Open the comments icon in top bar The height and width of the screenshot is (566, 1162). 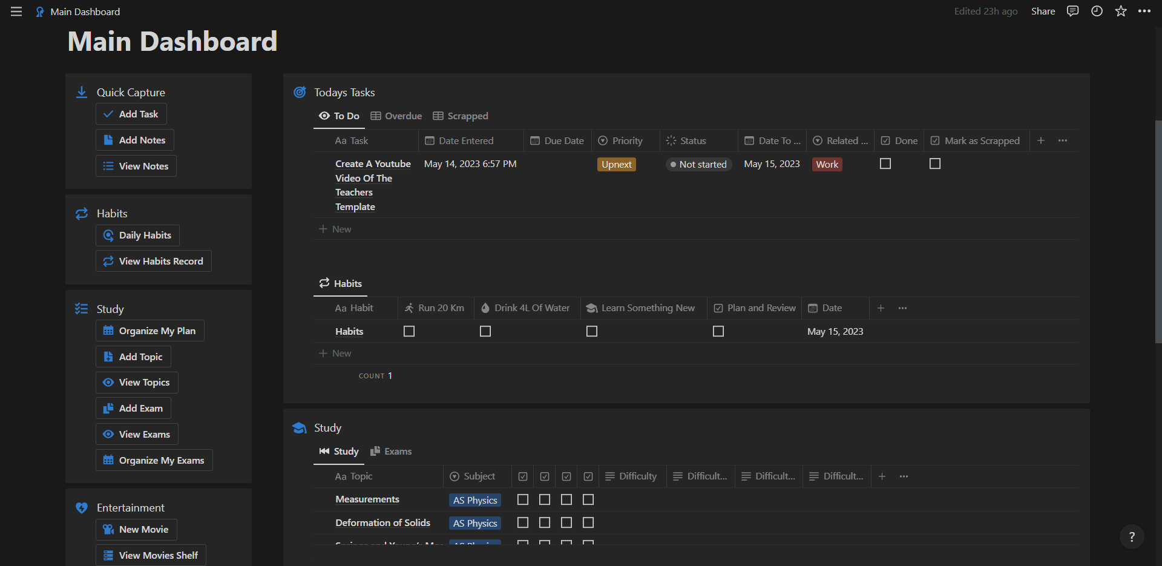click(1072, 11)
